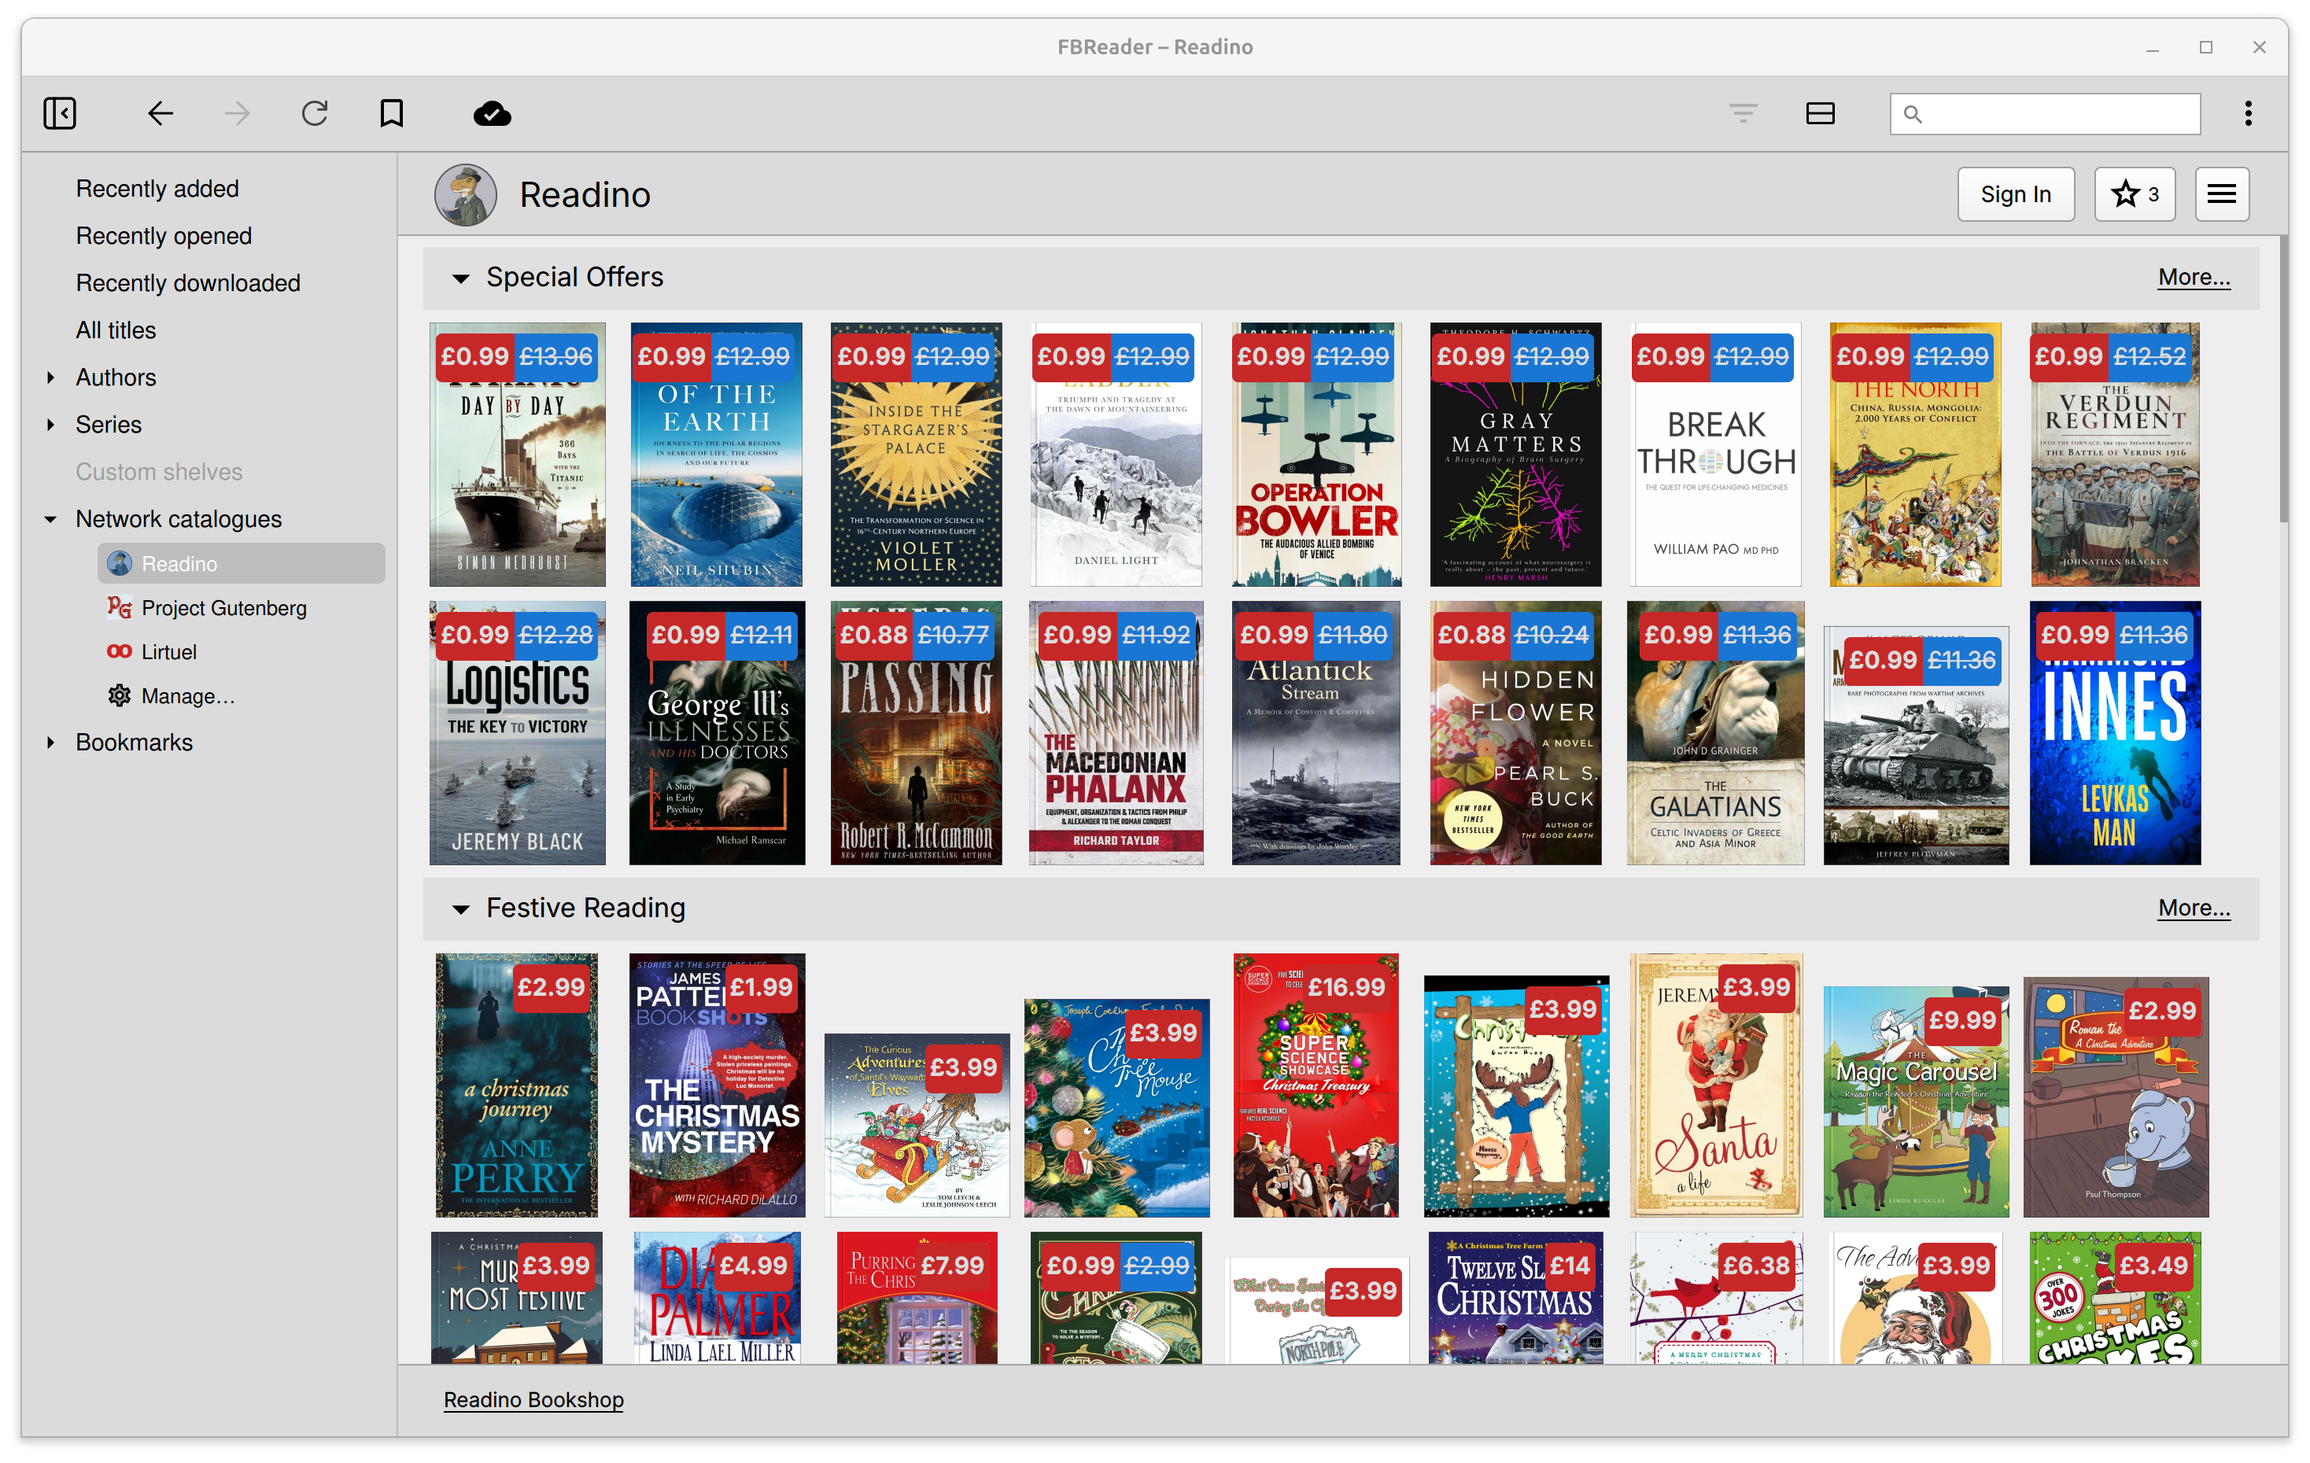This screenshot has width=2310, height=1463.
Task: Open Project Gutenberg catalogue
Action: coord(223,608)
